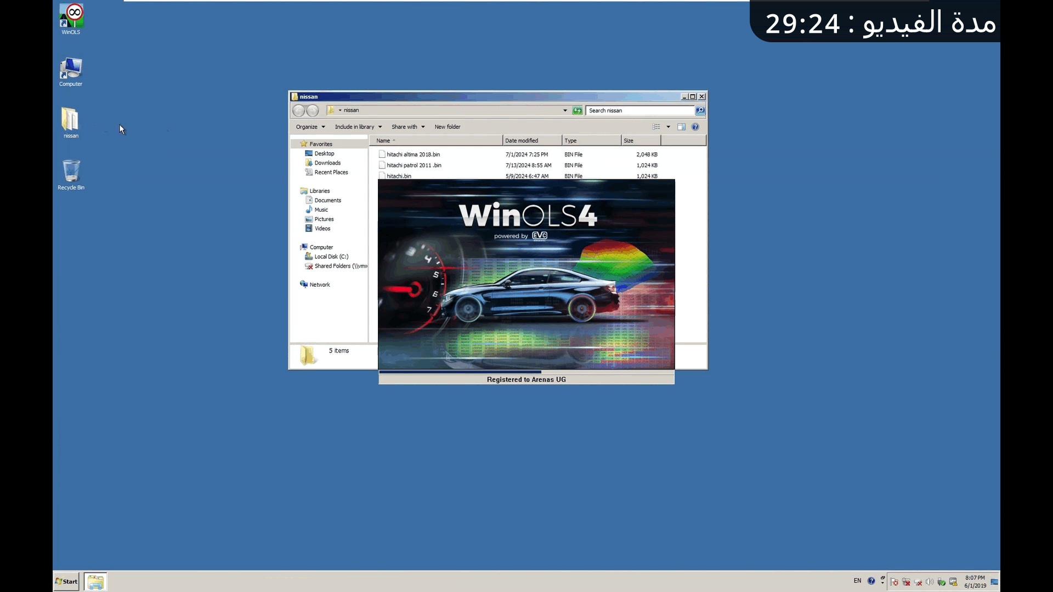This screenshot has height=592, width=1053.
Task: Click the search magnifier icon
Action: (700, 111)
